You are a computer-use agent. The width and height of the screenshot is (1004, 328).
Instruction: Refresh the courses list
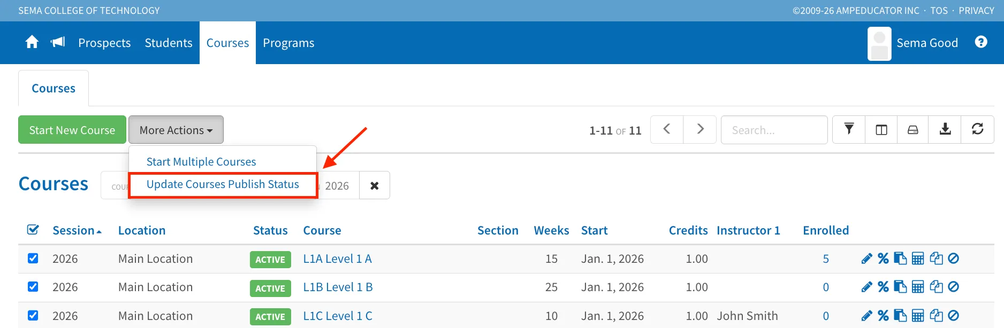(978, 129)
